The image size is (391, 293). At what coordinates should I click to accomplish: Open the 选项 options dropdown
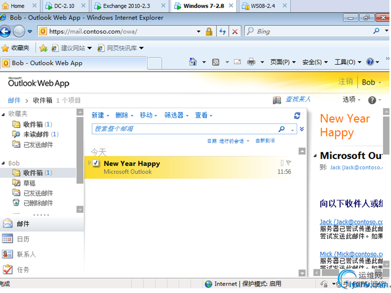pos(351,99)
